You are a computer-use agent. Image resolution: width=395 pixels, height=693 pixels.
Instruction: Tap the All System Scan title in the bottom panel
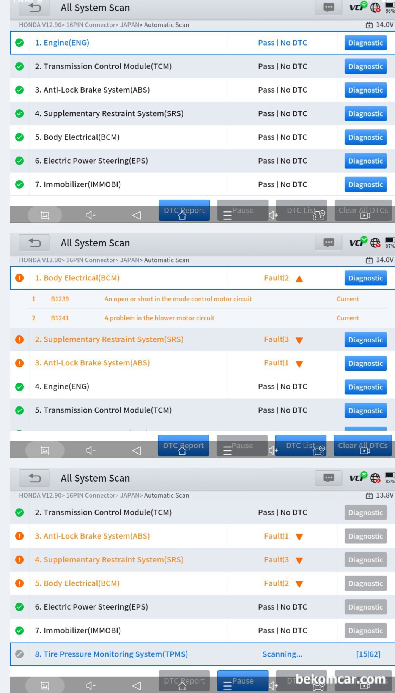(x=95, y=478)
